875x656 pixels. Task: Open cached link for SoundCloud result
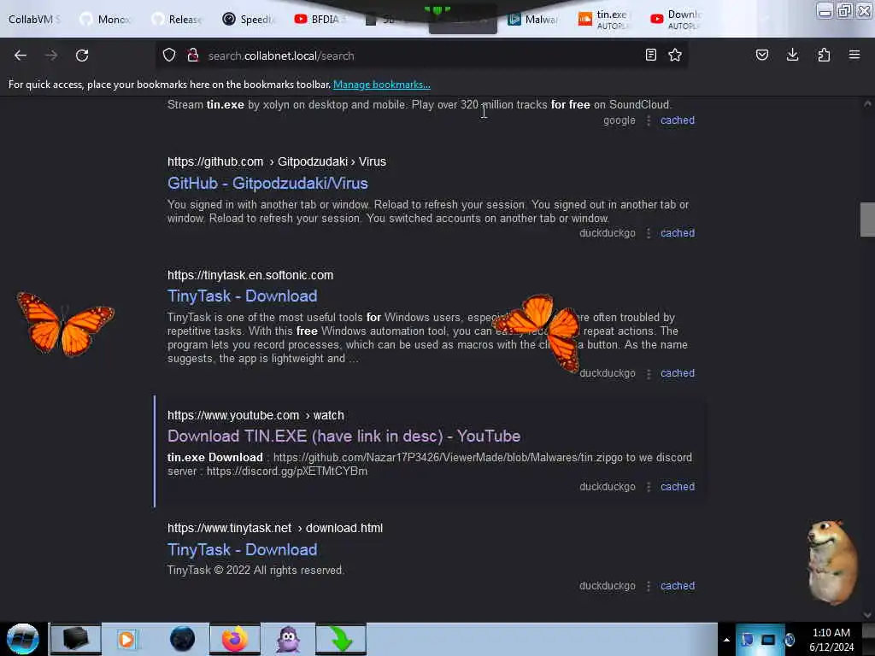(x=678, y=120)
